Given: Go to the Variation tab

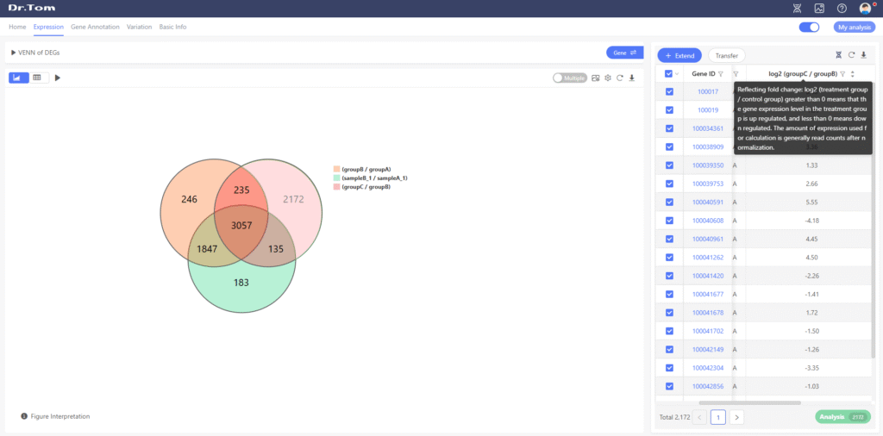Looking at the screenshot, I should [x=139, y=27].
